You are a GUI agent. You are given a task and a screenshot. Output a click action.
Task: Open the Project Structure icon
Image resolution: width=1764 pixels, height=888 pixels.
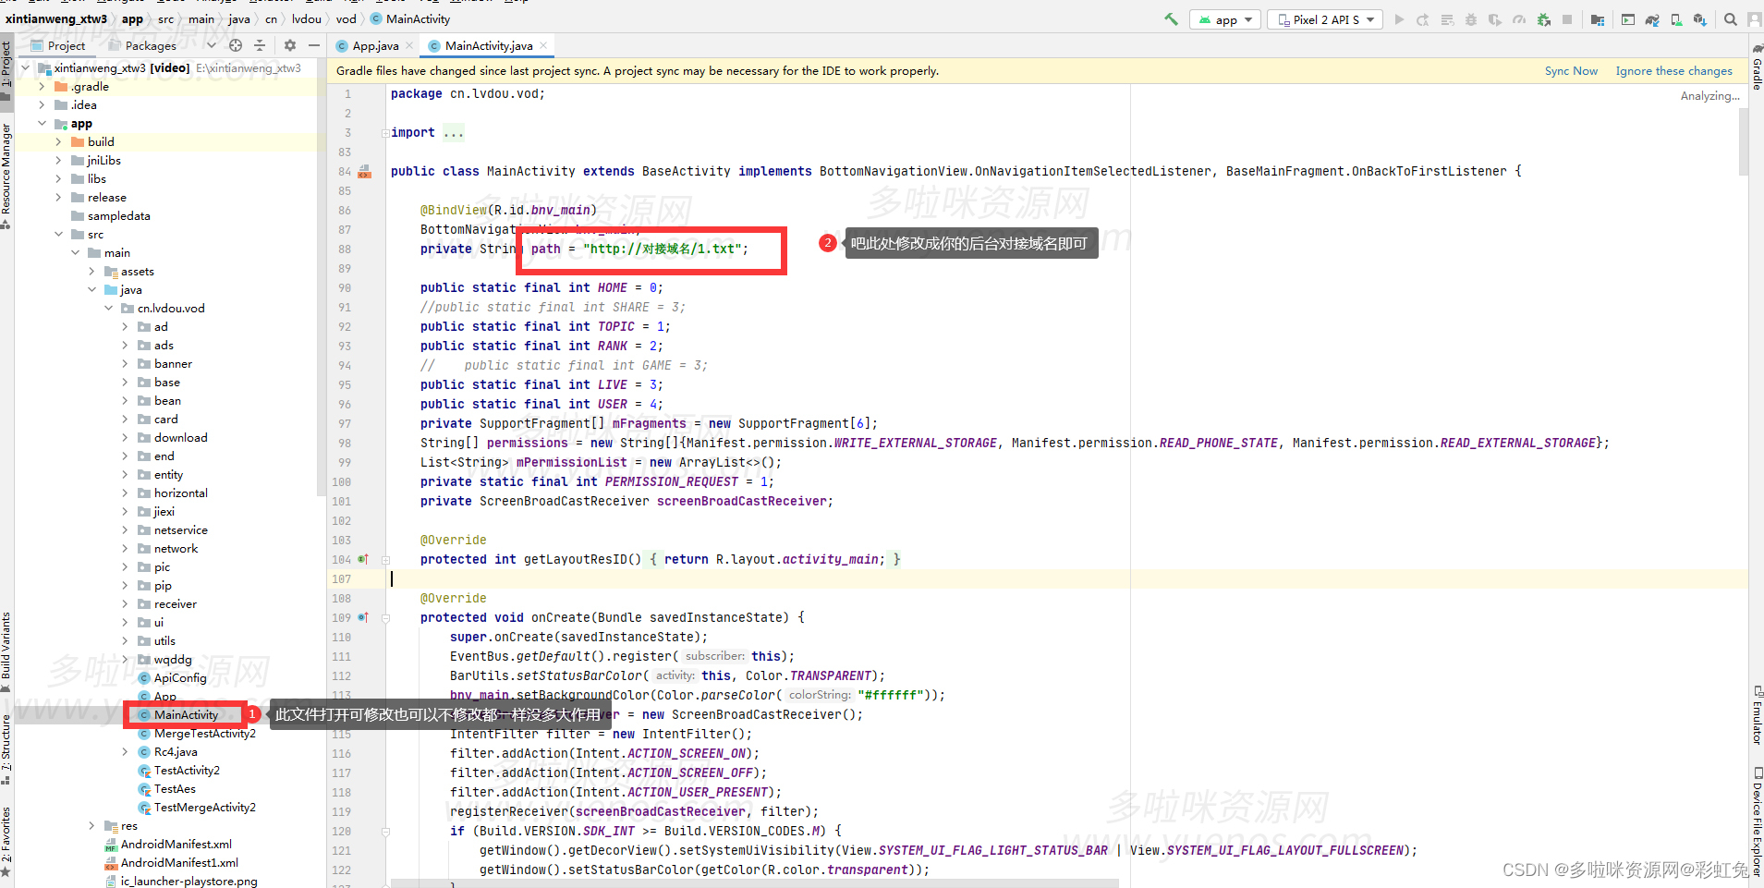click(x=1598, y=19)
